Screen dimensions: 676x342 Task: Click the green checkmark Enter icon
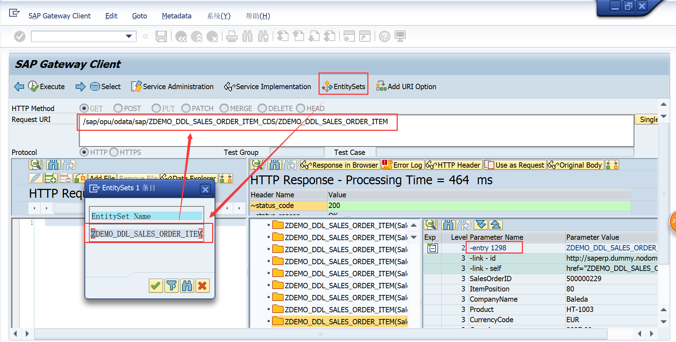click(x=20, y=36)
